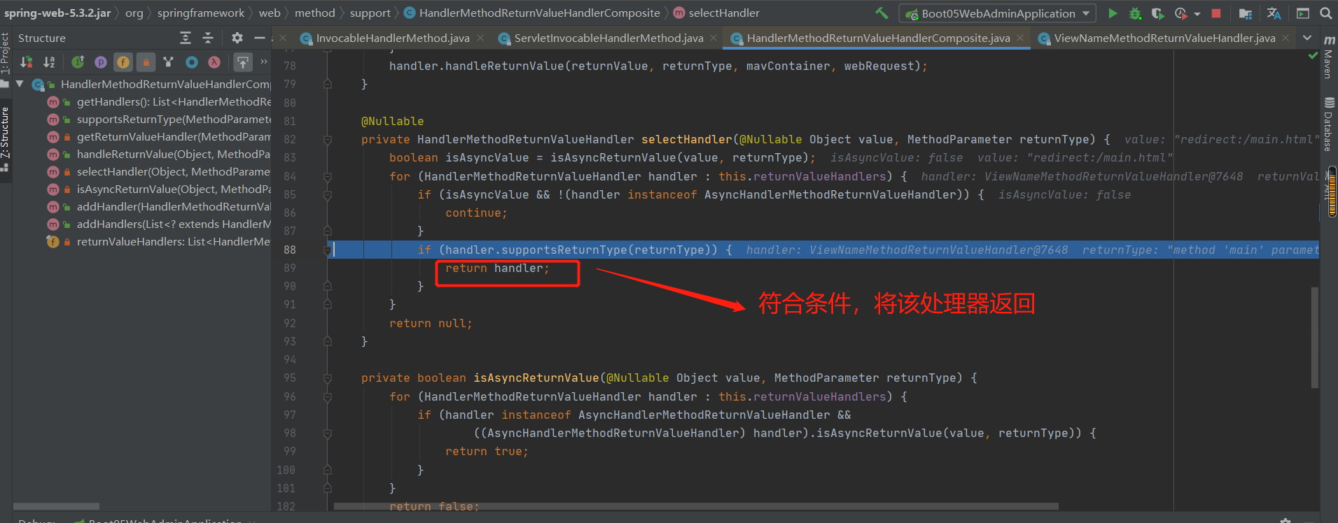Toggle show non-public members lock icon
The width and height of the screenshot is (1338, 523).
coord(146,62)
